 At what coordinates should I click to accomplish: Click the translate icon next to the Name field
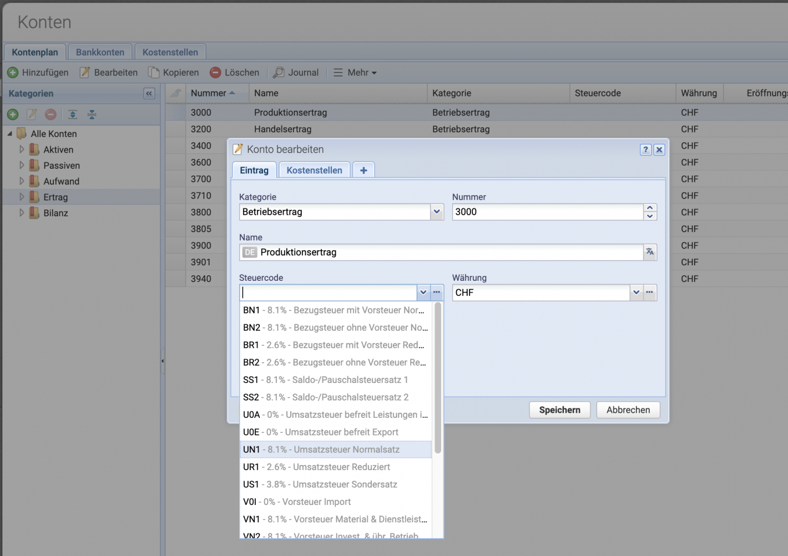[x=650, y=252]
